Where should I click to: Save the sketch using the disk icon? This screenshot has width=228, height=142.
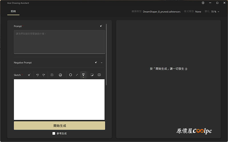(x=52, y=75)
